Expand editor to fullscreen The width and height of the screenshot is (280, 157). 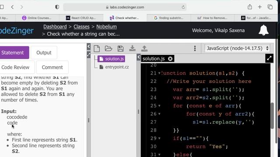(x=269, y=58)
